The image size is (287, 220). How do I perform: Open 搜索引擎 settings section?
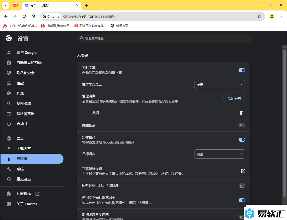24,103
